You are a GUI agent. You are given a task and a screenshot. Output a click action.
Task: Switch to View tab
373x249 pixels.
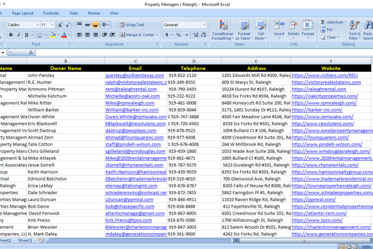tap(114, 14)
